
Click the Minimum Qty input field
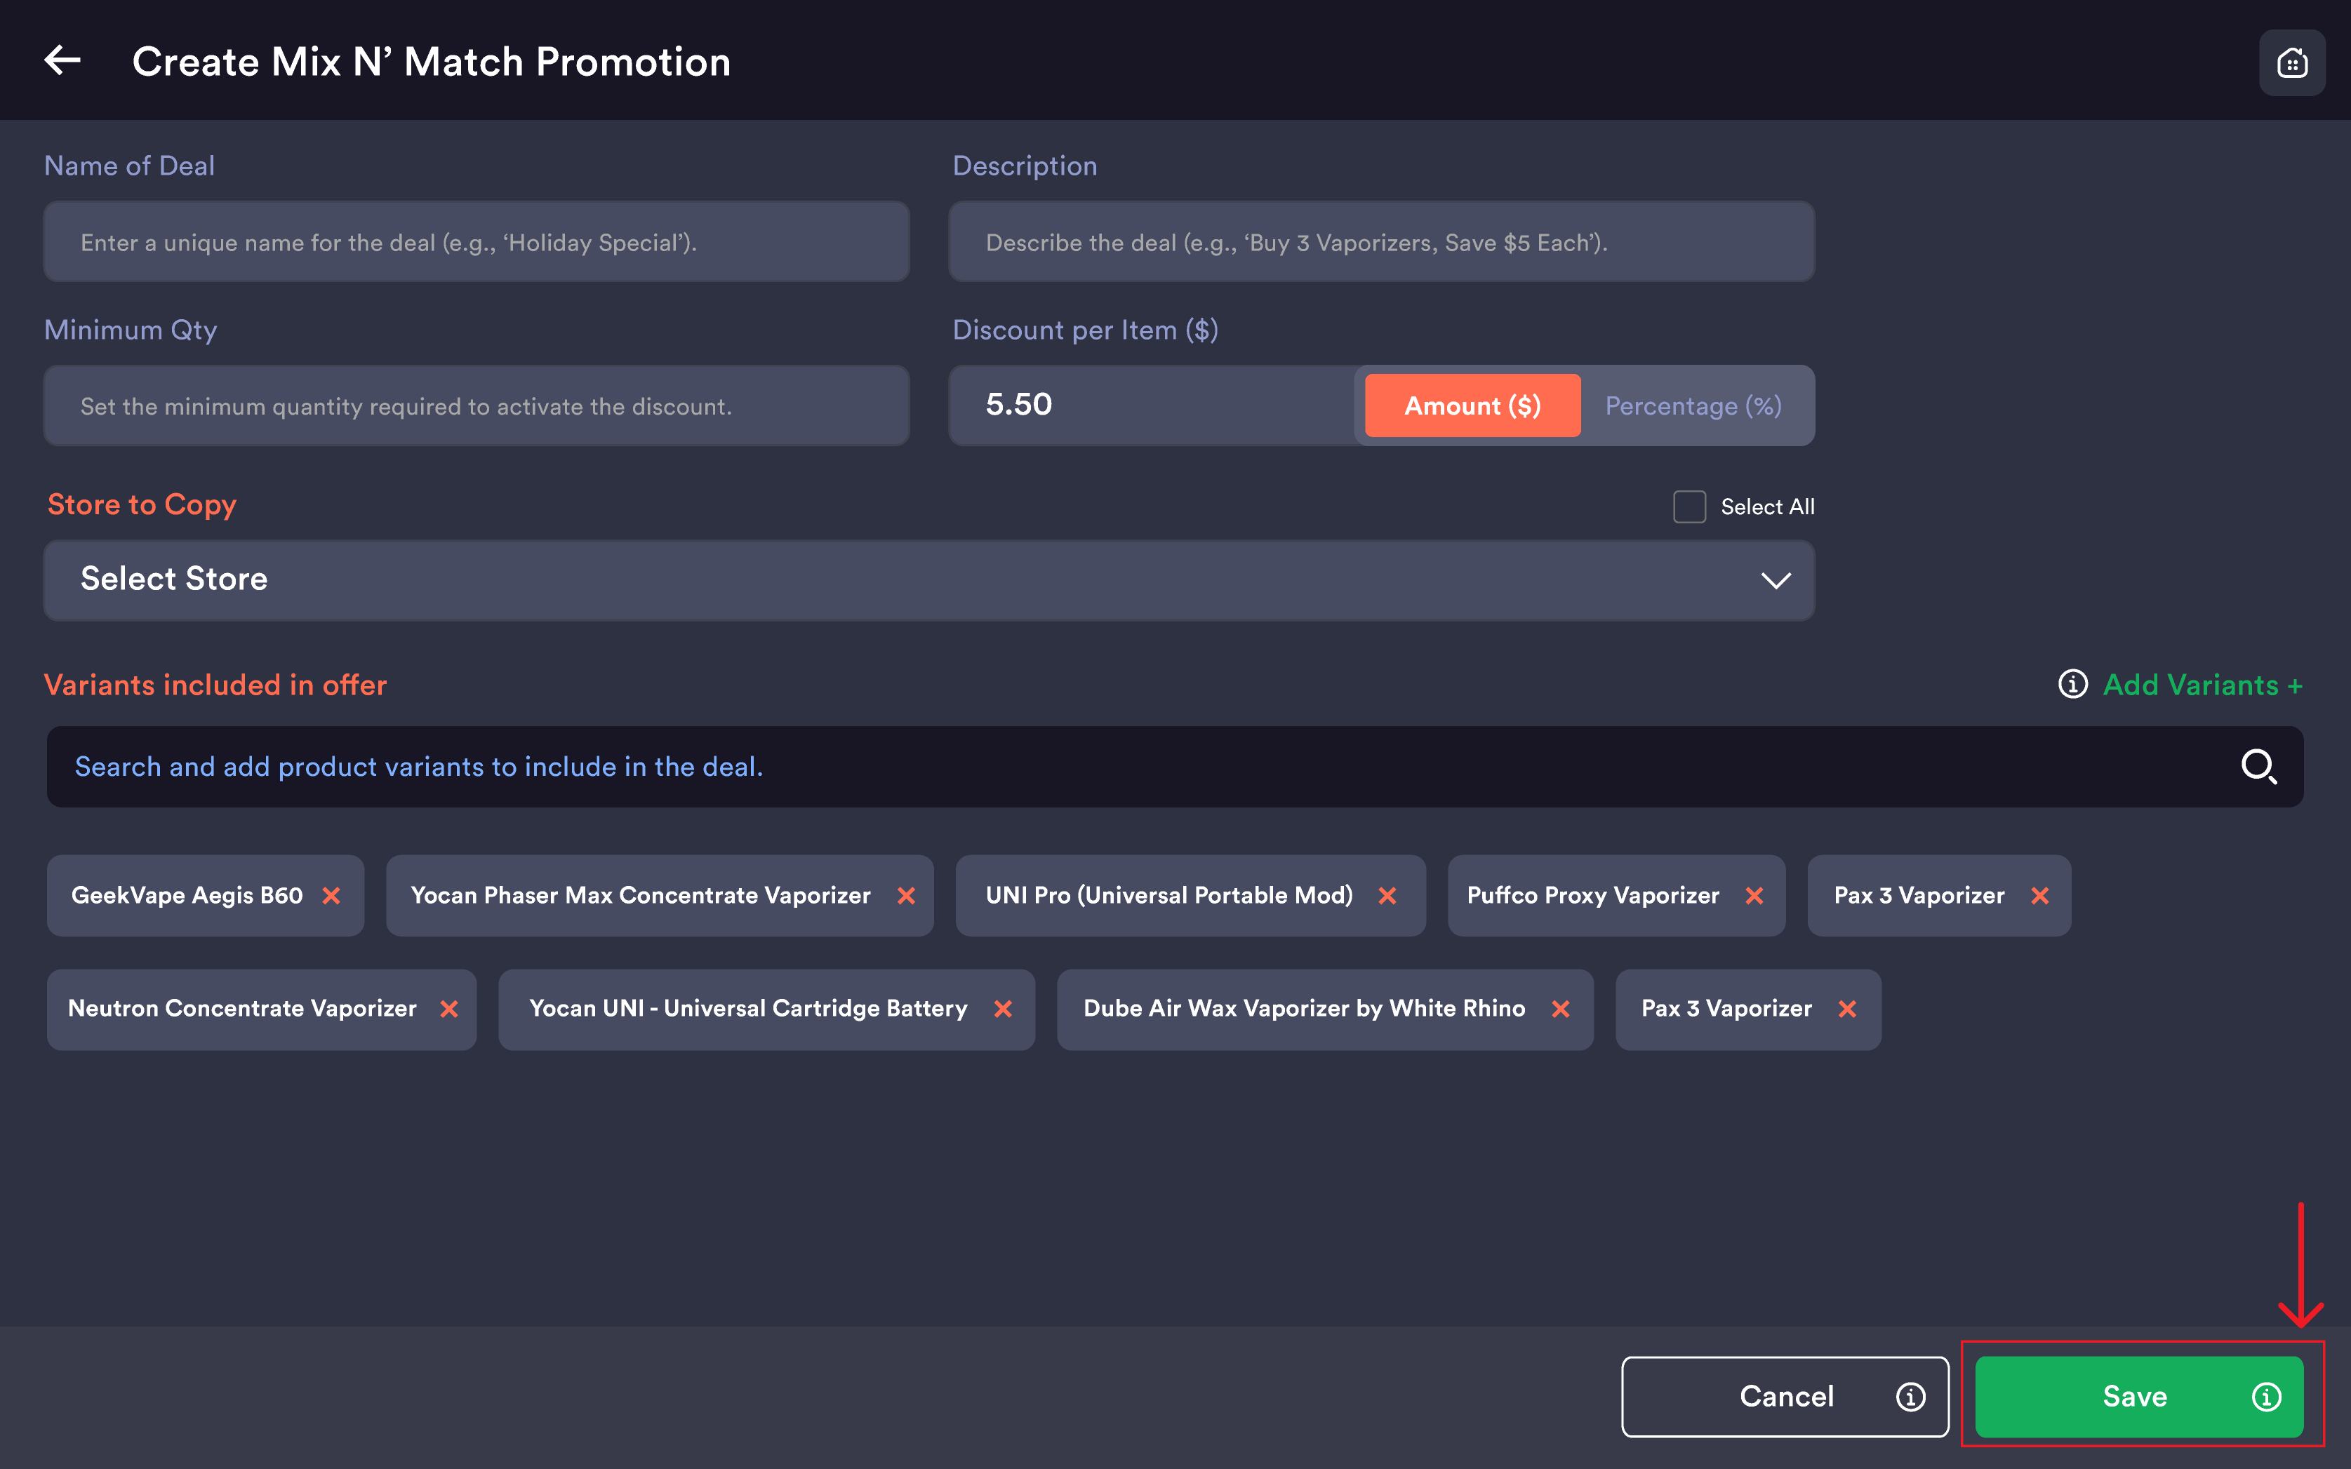click(x=477, y=406)
